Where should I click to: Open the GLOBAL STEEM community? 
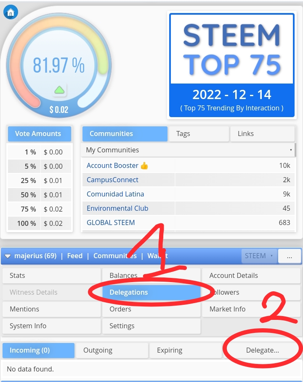coord(111,222)
